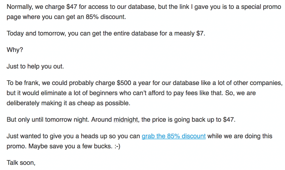Click the phrase 'To be frank'
The width and height of the screenshot is (285, 170).
[x=21, y=83]
